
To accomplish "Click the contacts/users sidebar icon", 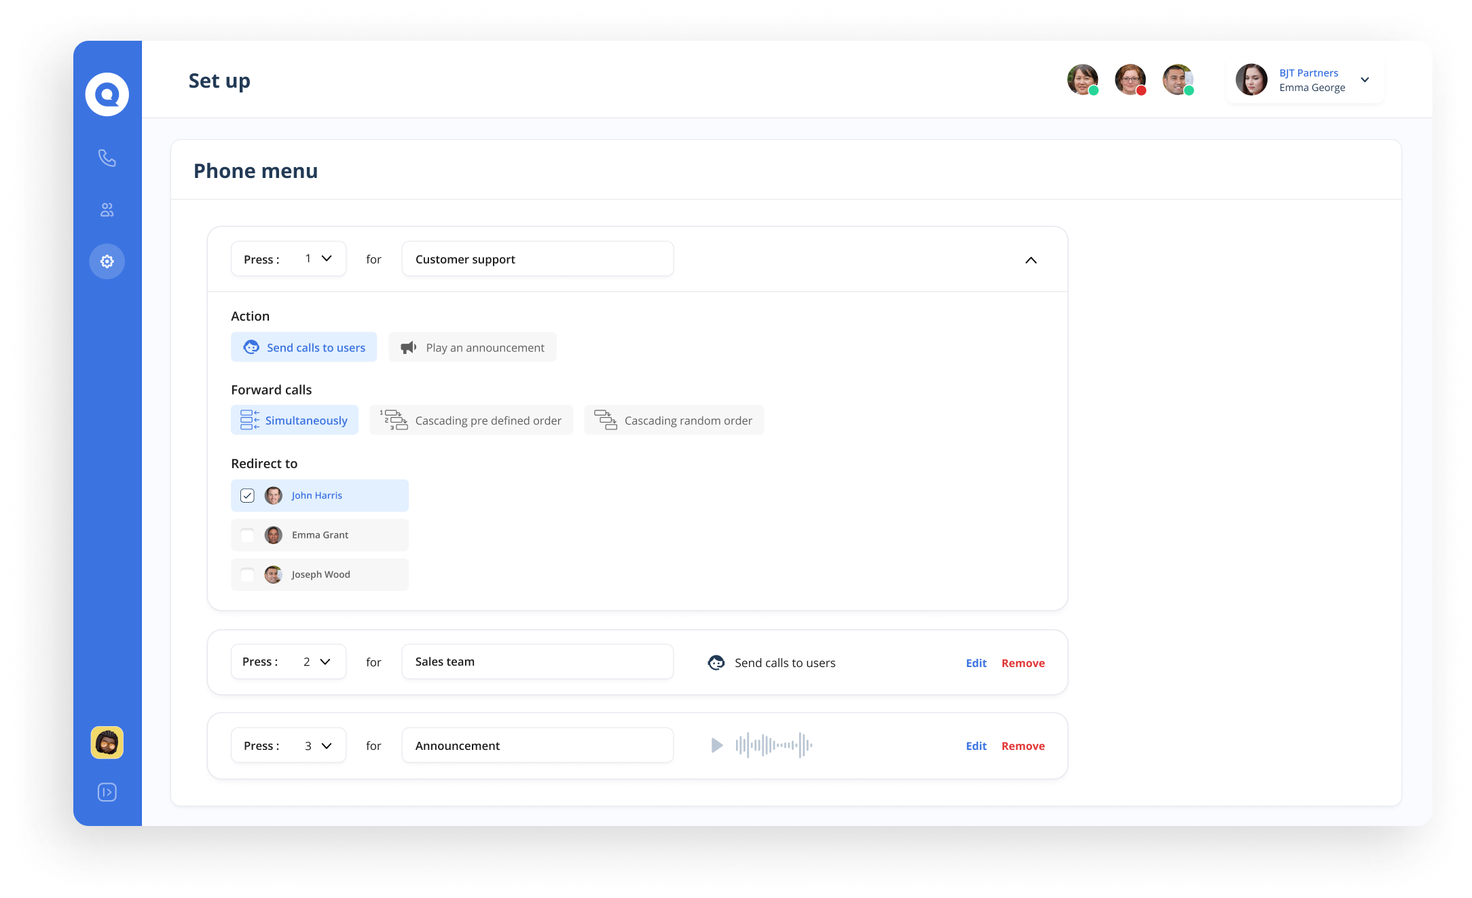I will coord(105,209).
